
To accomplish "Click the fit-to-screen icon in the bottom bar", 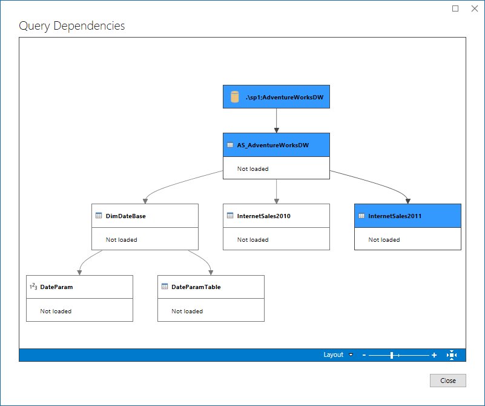I will [x=452, y=355].
